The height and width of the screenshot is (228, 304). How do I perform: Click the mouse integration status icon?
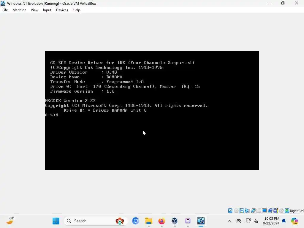coord(281,211)
